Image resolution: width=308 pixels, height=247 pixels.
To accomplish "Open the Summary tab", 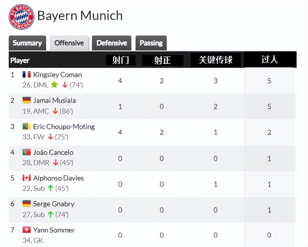I will 27,43.
